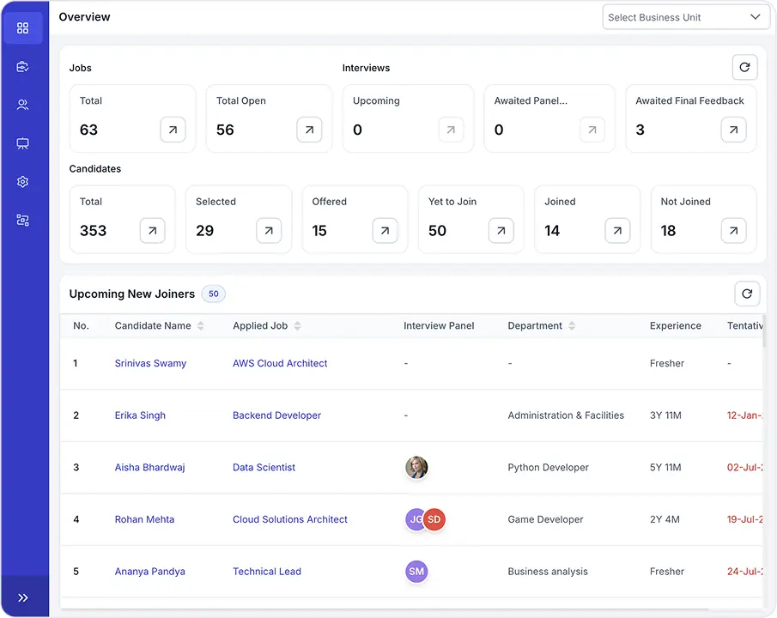Click Aisha Bhardwaj's interviewer photo avatar

[x=416, y=467]
